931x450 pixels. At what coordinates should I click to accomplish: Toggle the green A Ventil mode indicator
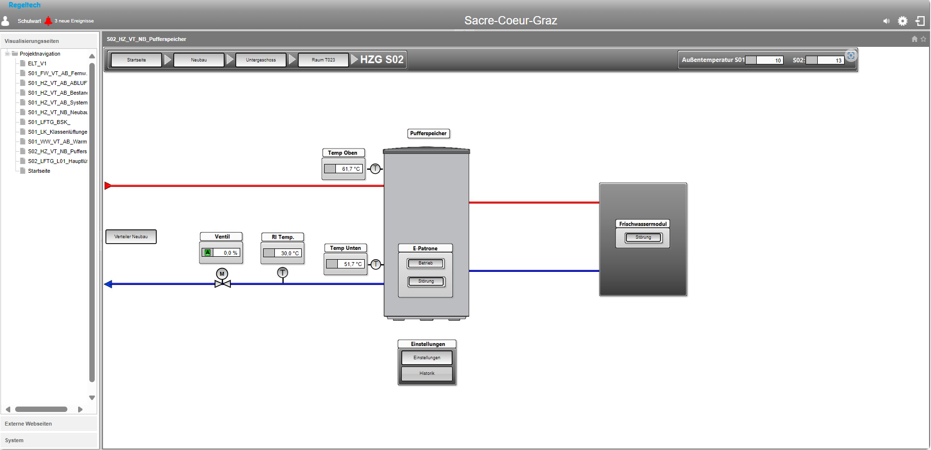pyautogui.click(x=207, y=253)
